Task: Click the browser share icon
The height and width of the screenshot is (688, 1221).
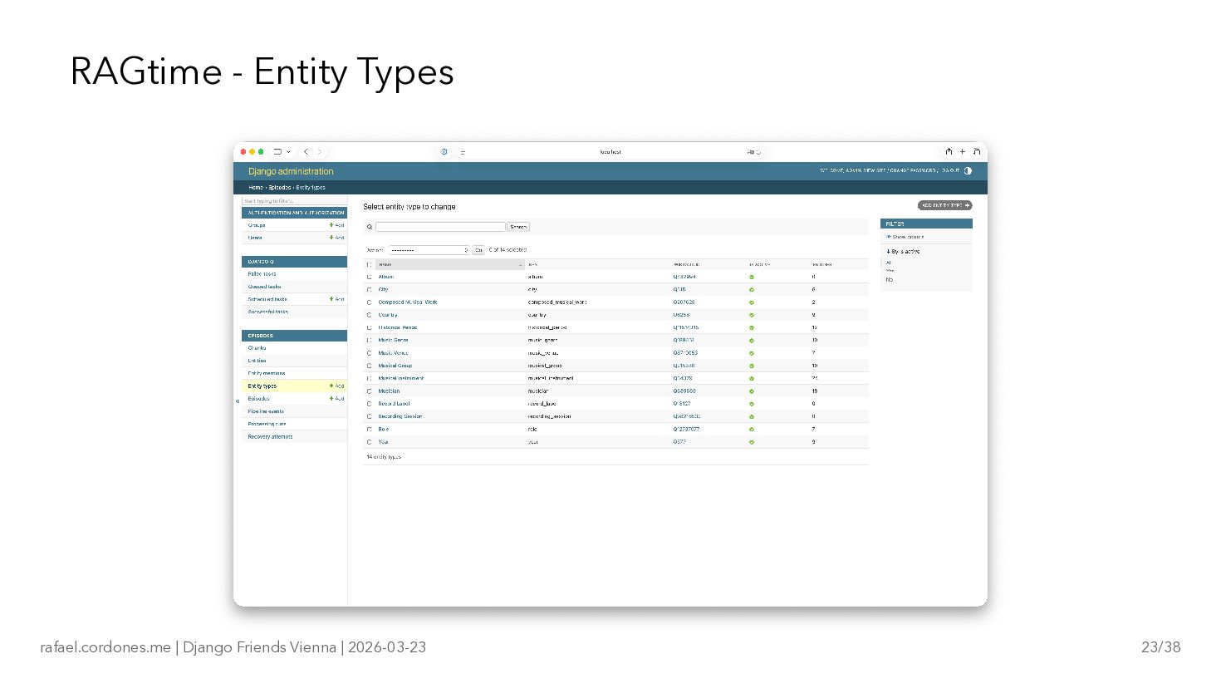Action: (x=949, y=151)
